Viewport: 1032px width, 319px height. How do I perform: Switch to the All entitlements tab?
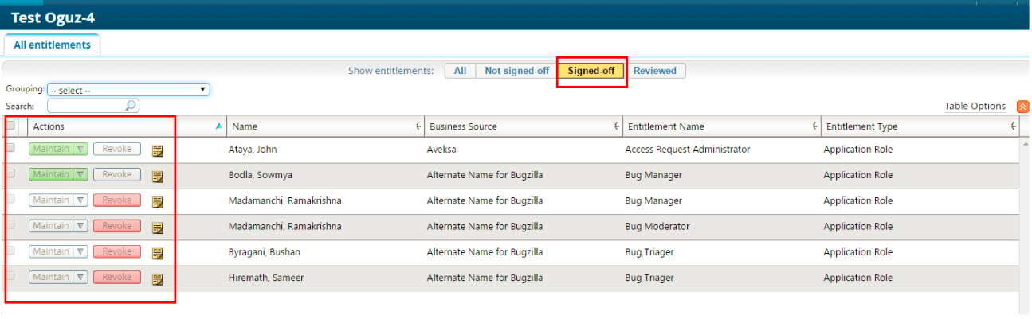[x=52, y=45]
